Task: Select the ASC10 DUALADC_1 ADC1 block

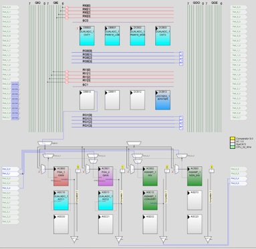Action: pyautogui.click(x=61, y=200)
